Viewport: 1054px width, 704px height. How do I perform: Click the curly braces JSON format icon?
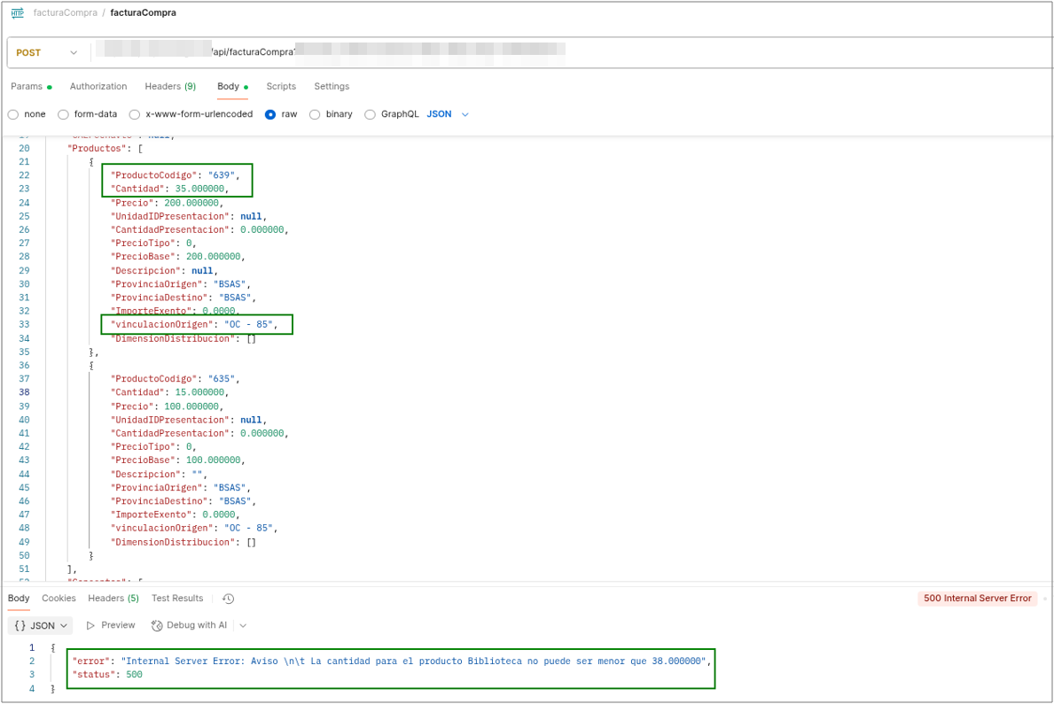(20, 625)
